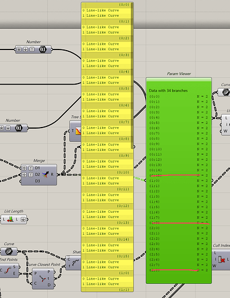This screenshot has height=298, width=230.
Task: Click item 1 Line-like Curve under {0;12}
Action: pyautogui.click(x=106, y=217)
